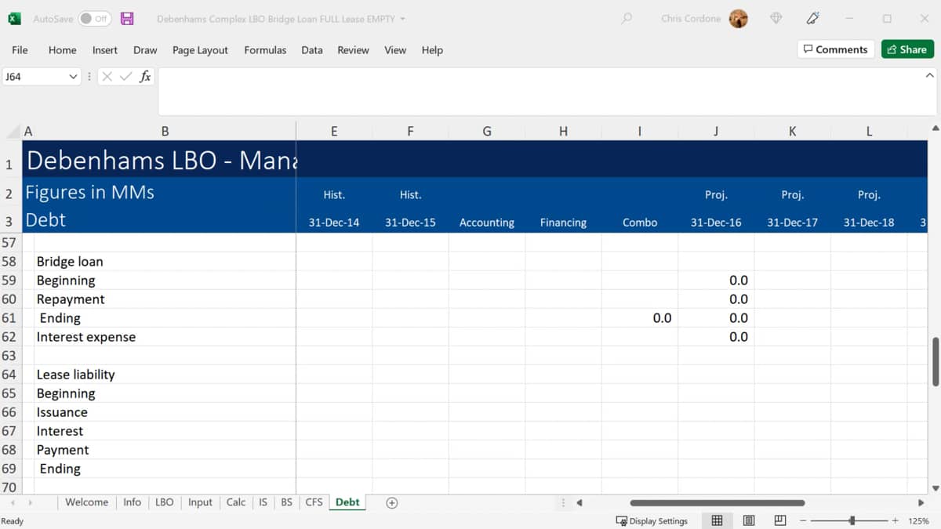Click the previous sheet navigation arrow
The width and height of the screenshot is (941, 529).
[x=13, y=503]
